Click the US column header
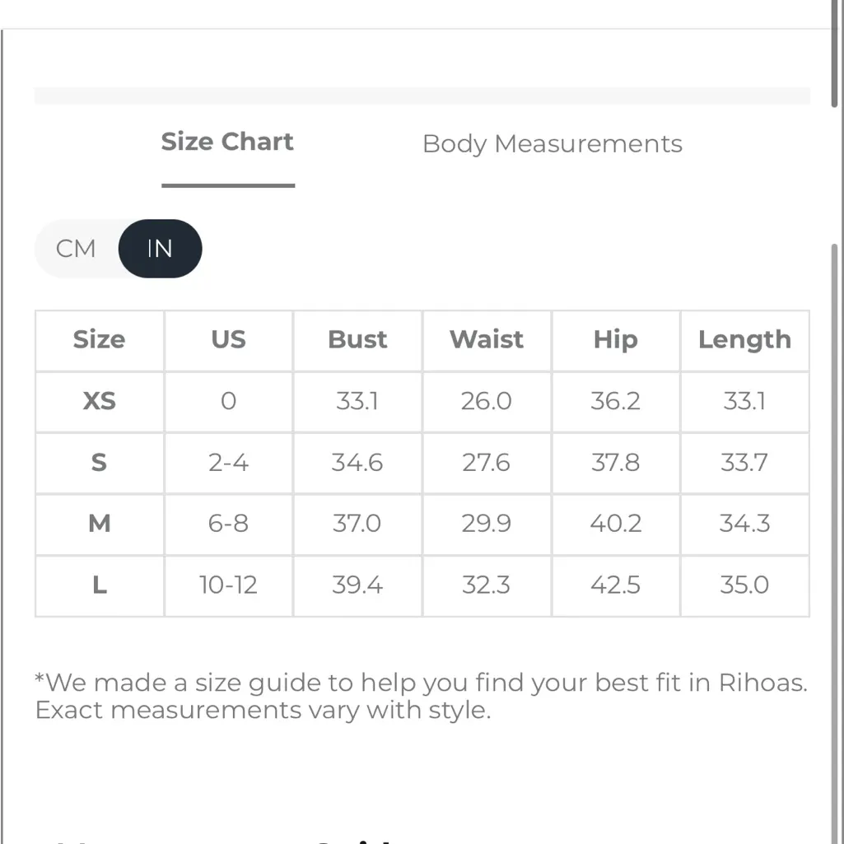Image resolution: width=844 pixels, height=844 pixels. [228, 340]
